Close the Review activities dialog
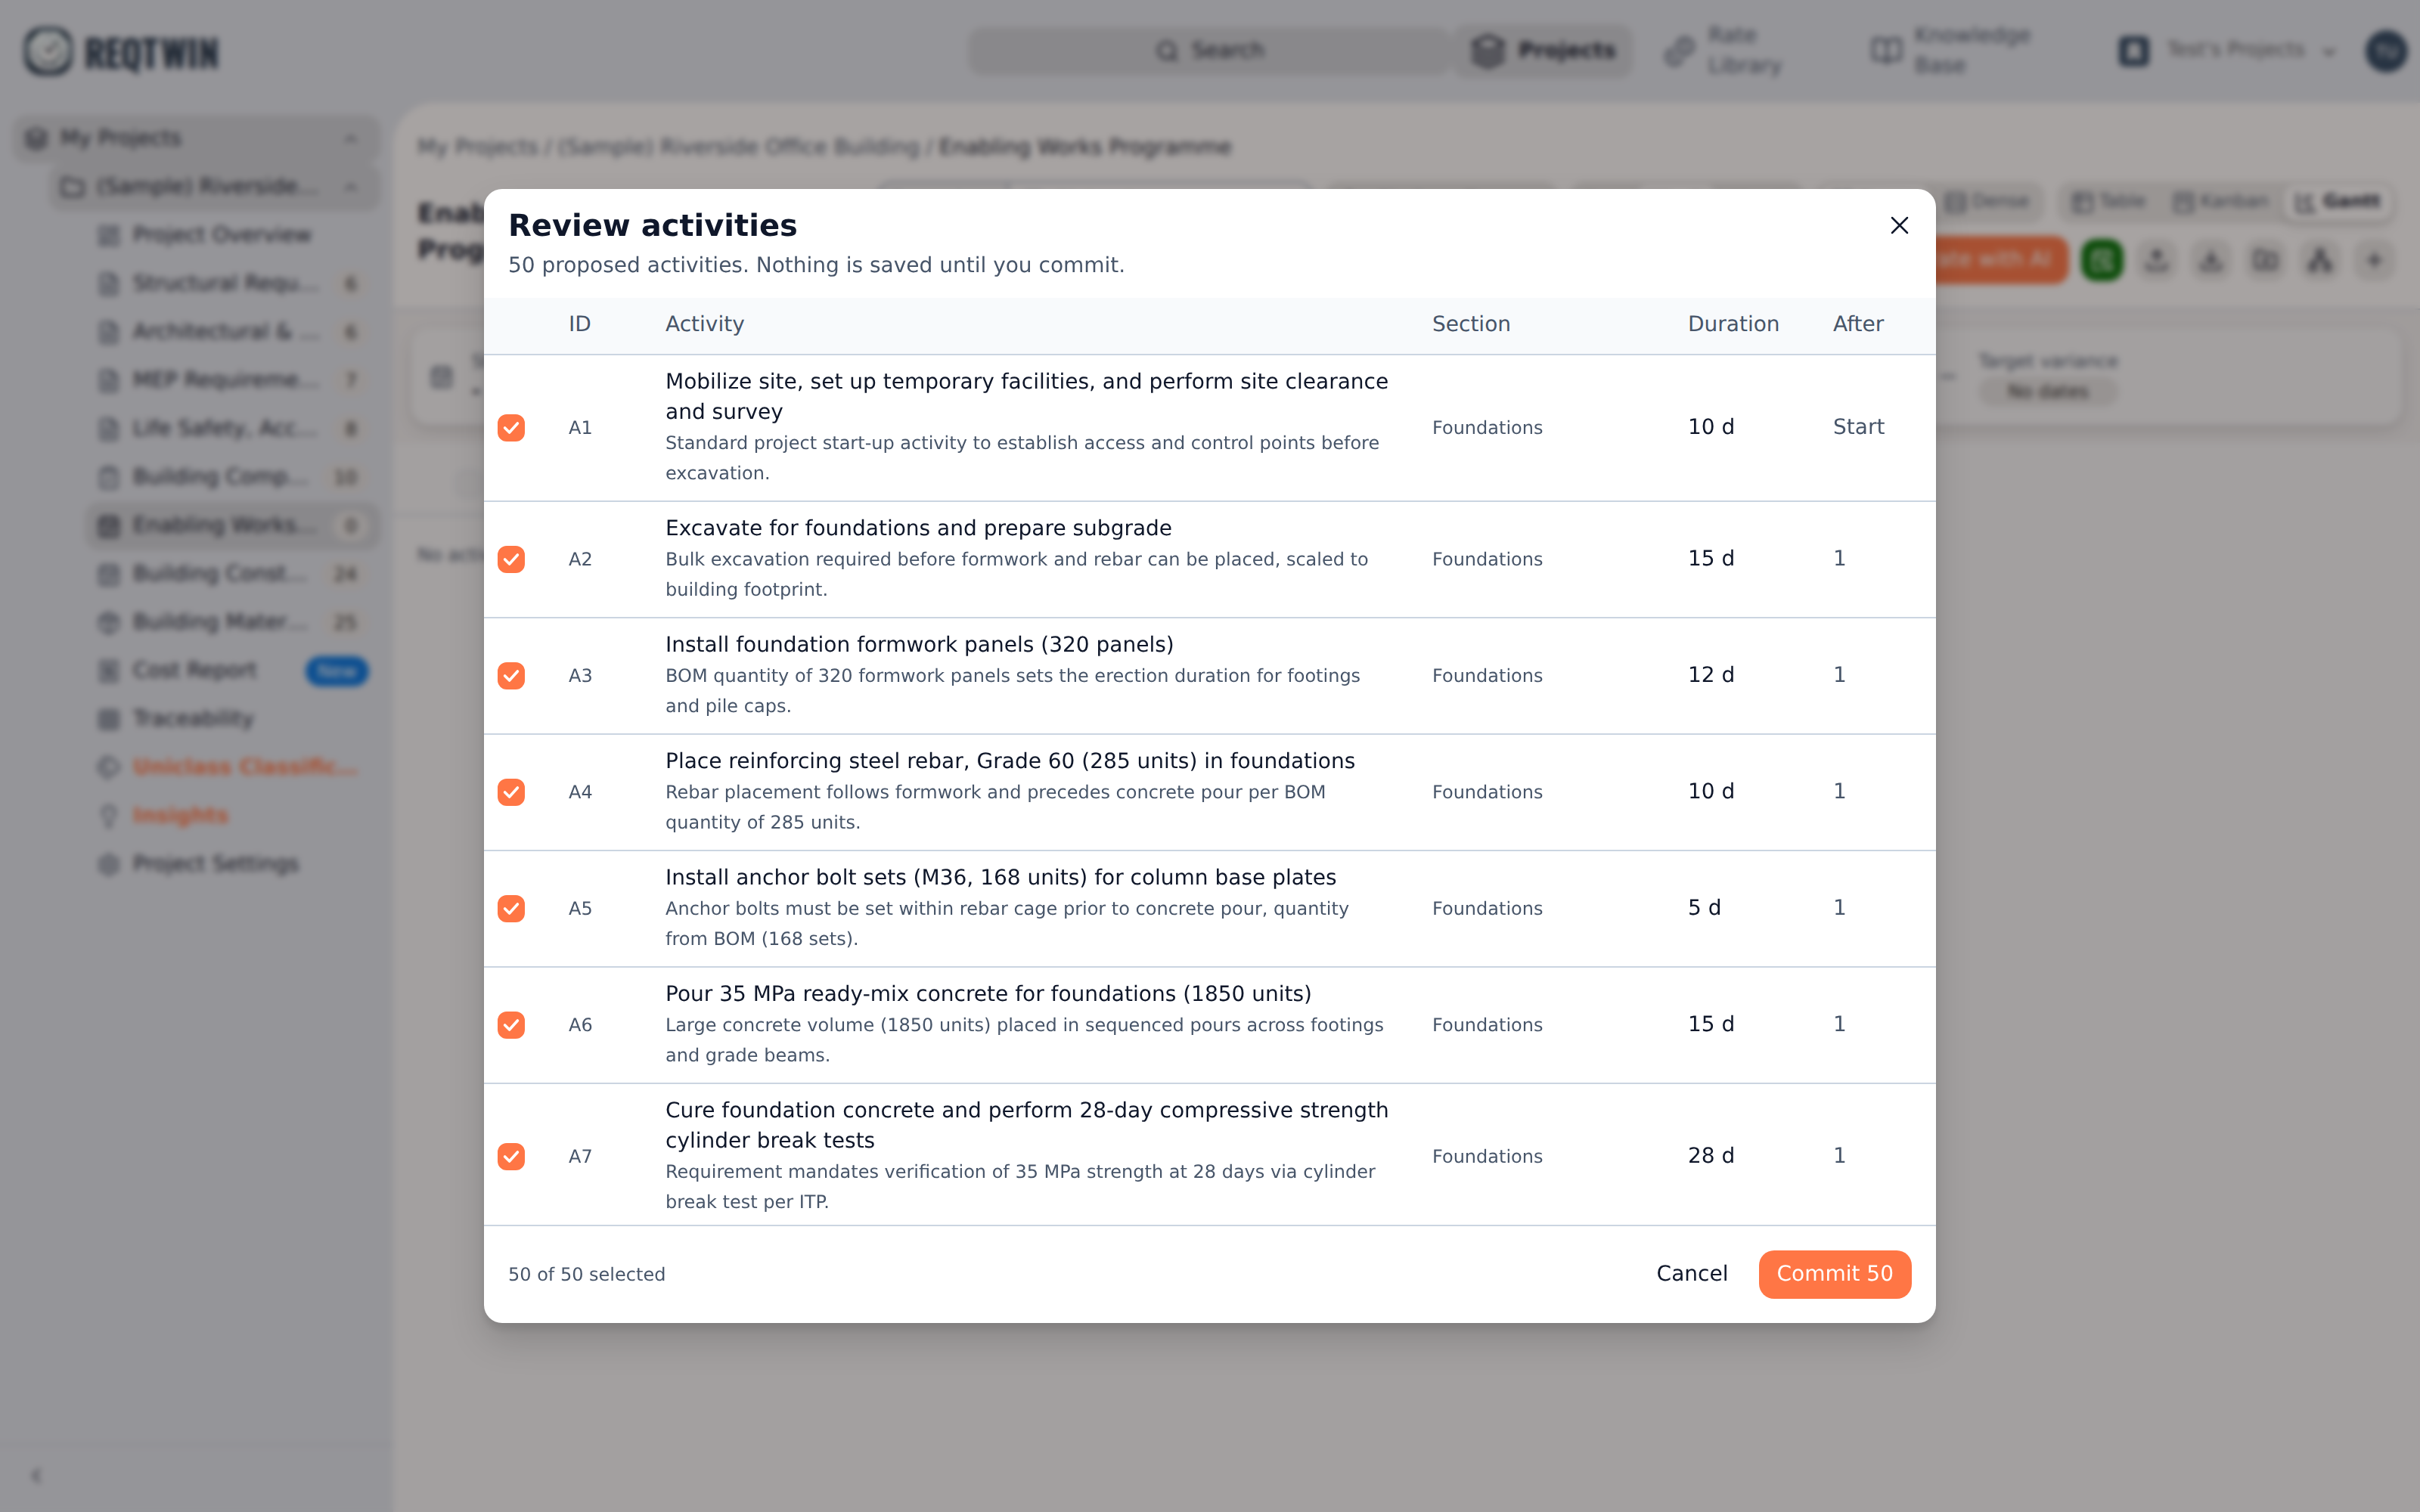Image resolution: width=2420 pixels, height=1512 pixels. point(1899,225)
